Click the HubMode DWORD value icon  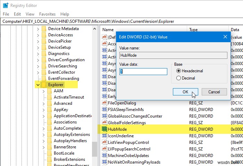[x=104, y=129]
